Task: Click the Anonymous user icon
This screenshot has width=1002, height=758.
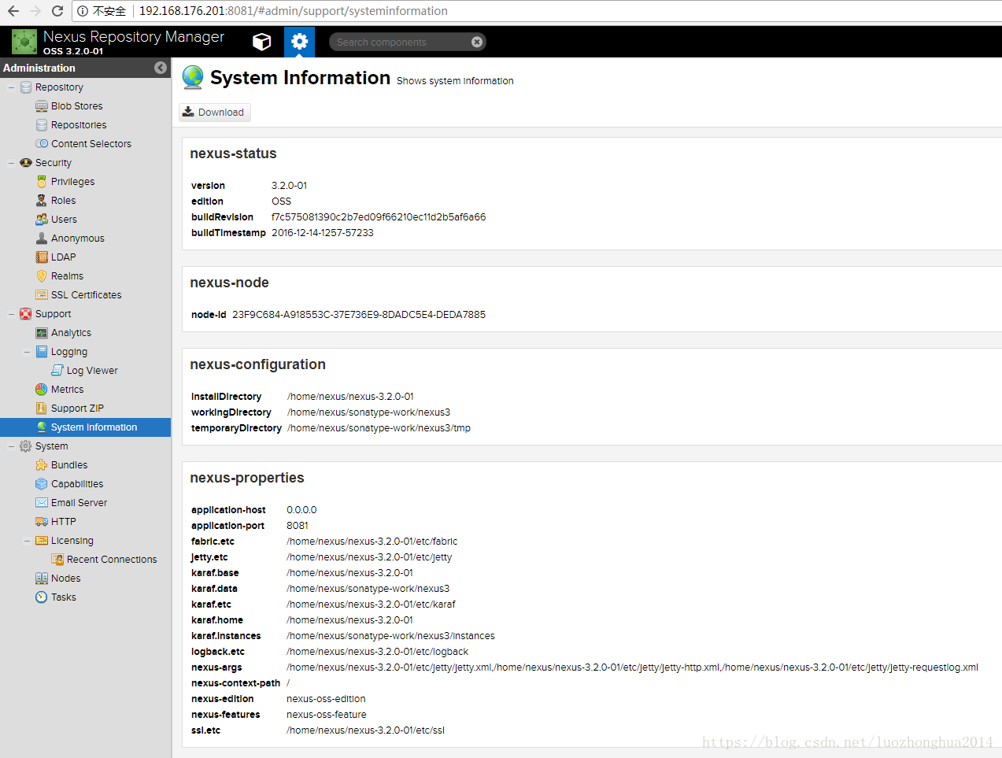Action: (x=42, y=238)
